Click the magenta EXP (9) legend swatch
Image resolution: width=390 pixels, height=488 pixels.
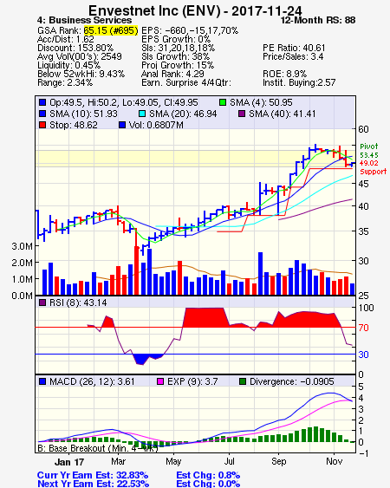point(160,381)
